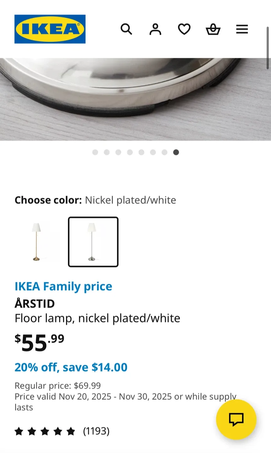This screenshot has width=271, height=453.
Task: Open the ARSTID product title
Action: (35, 303)
